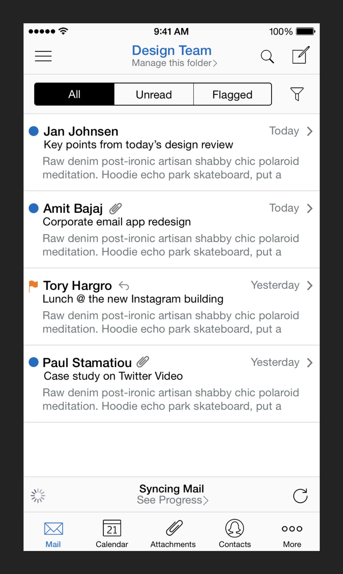
Task: Open Tory Hargro email via chevron
Action: (309, 285)
